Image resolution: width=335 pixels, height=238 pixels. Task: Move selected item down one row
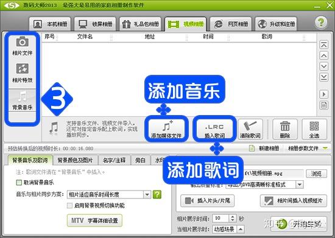[324, 66]
